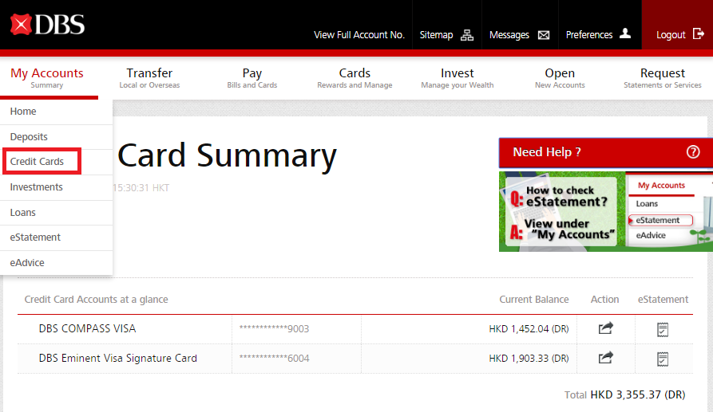
Task: Open the DBS COMPASS VISA account link
Action: pos(87,328)
